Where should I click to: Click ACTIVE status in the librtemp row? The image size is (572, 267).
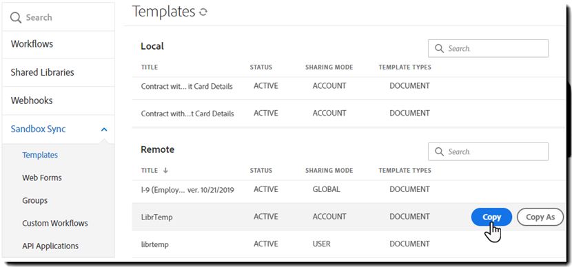click(x=266, y=244)
